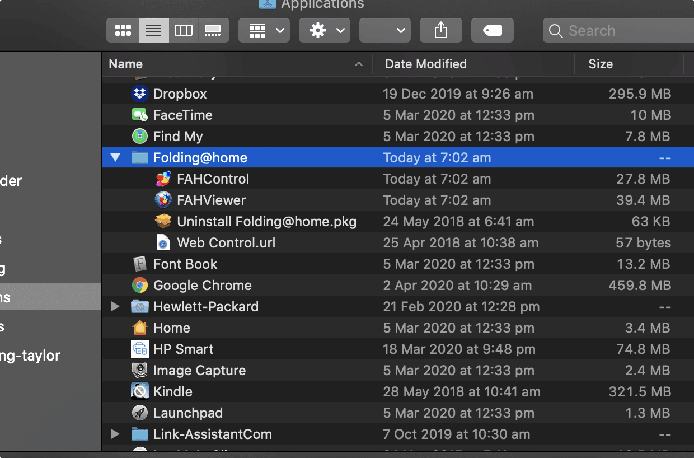Select the FAHViewer file name
Viewport: 694px width, 458px height.
coord(212,200)
